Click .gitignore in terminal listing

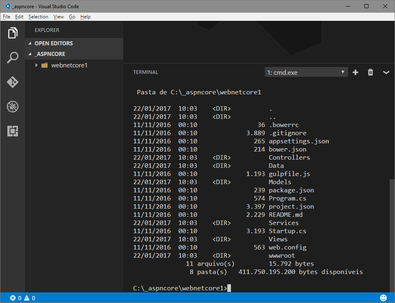(287, 133)
